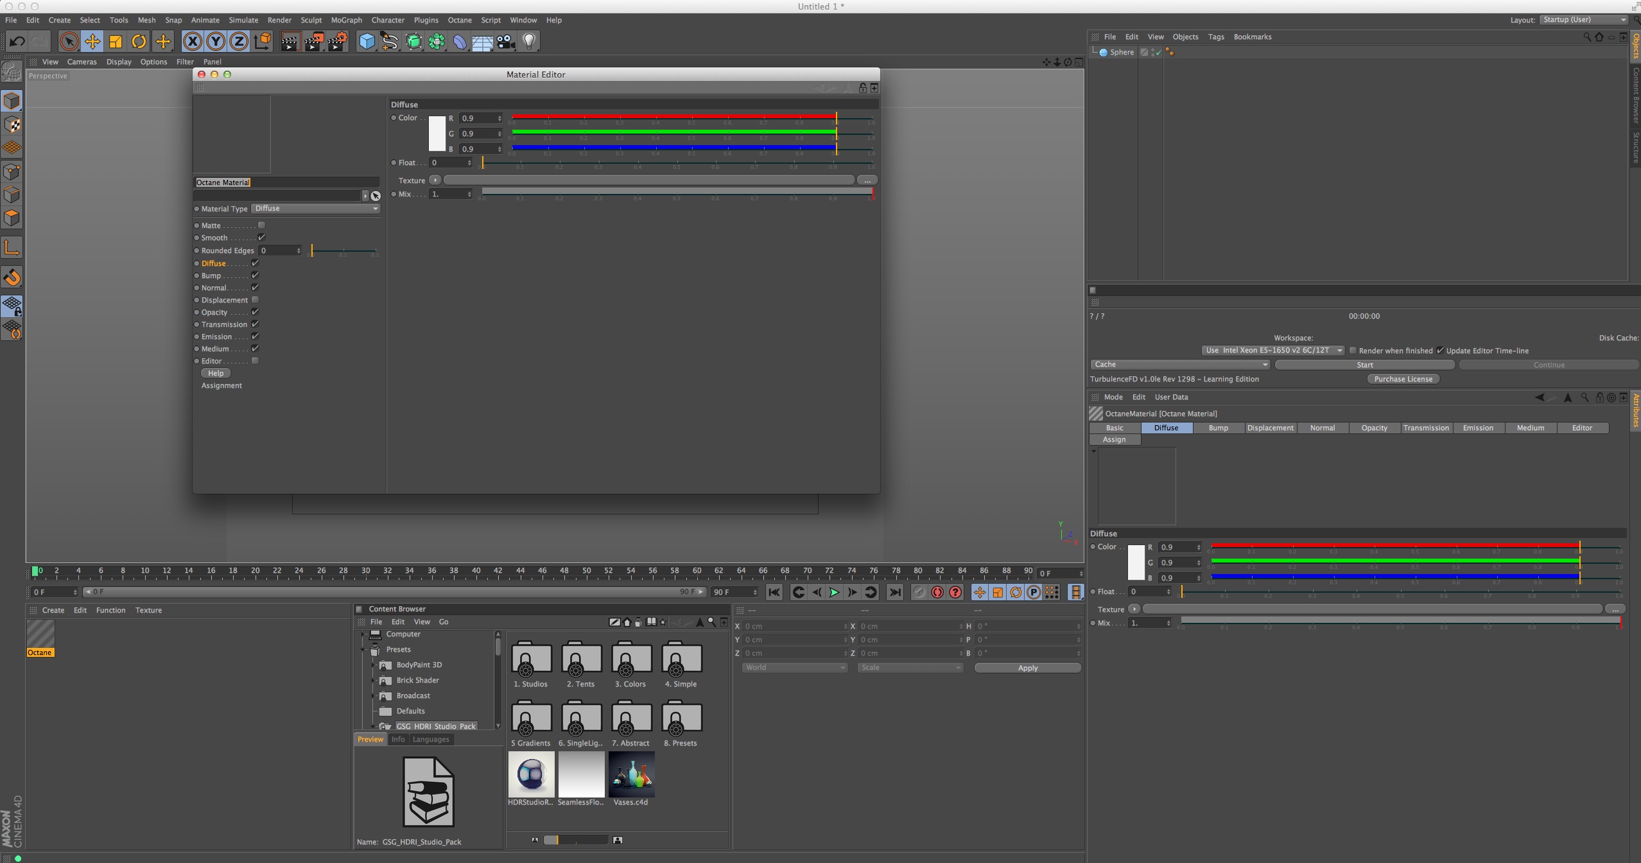Click the Apply button in coordinates
Viewport: 1641px width, 863px height.
click(1027, 668)
